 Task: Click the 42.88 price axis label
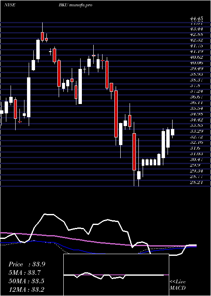point(197,34)
